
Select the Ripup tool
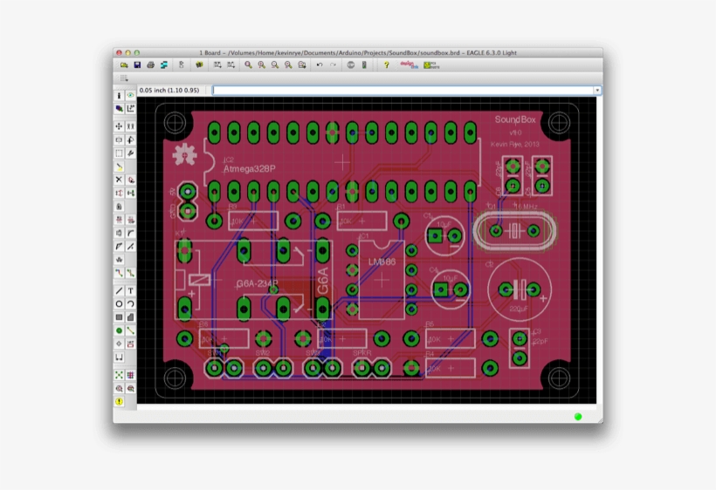131,273
